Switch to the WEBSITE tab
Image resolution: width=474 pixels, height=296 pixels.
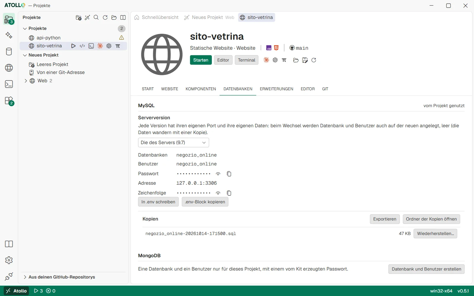[x=170, y=89]
